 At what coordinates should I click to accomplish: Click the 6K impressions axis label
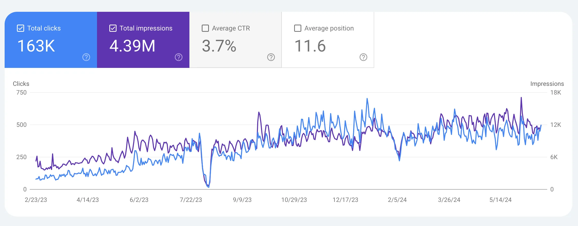pos(554,157)
